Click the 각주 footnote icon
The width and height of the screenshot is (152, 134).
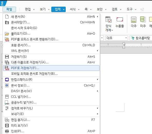[134, 20]
